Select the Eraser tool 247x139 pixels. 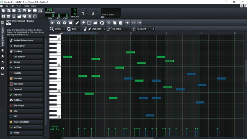[x=83, y=23]
